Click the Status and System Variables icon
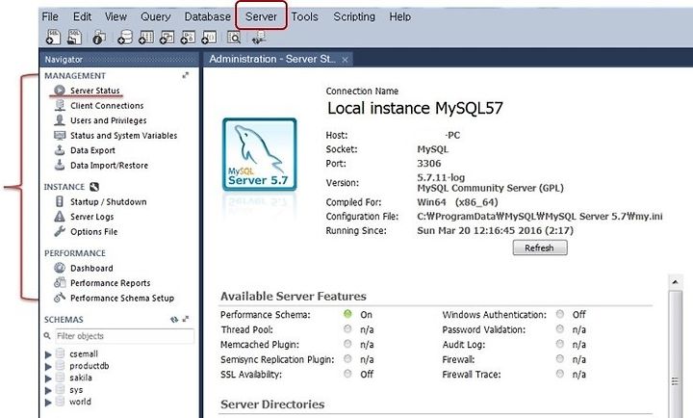Image resolution: width=693 pixels, height=418 pixels. [x=60, y=135]
